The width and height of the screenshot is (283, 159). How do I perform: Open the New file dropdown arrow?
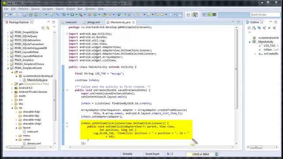click(10, 15)
